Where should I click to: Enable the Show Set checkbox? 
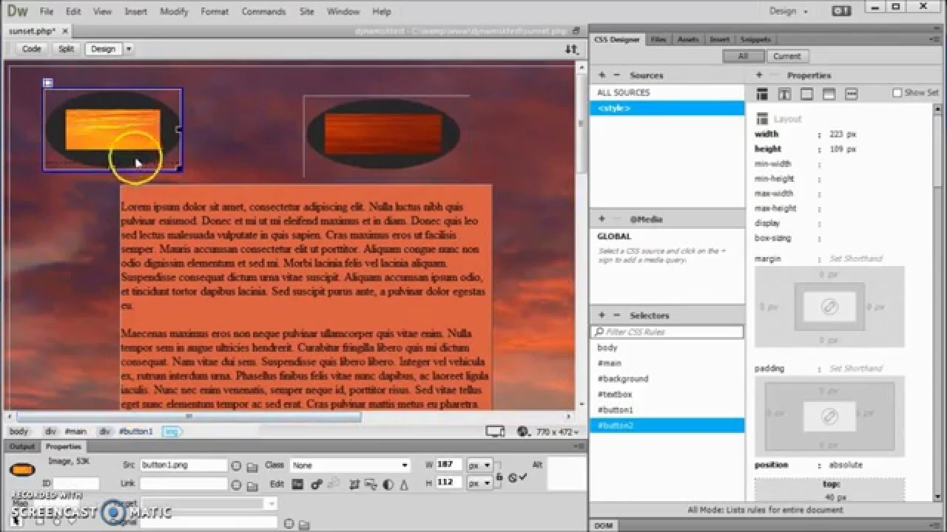click(897, 92)
